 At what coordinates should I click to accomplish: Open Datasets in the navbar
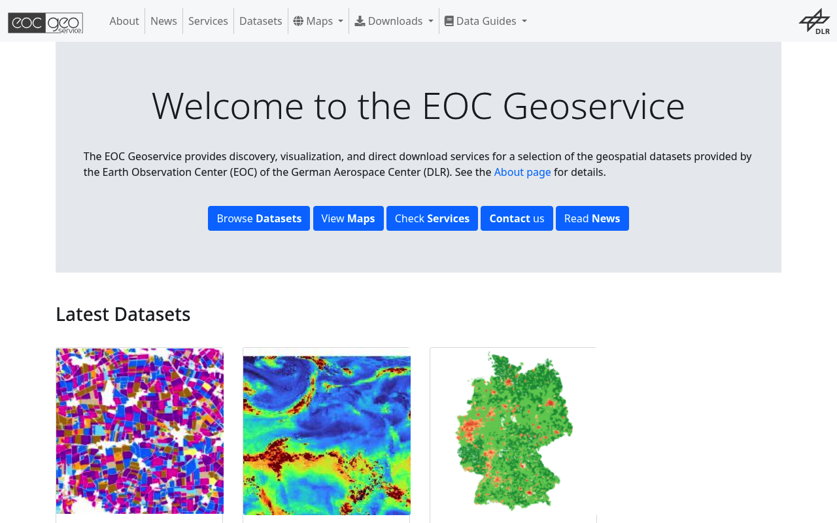tap(260, 21)
